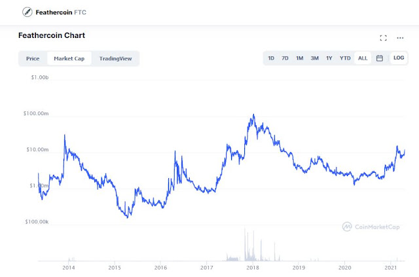Choose the 3M time range

pos(314,58)
